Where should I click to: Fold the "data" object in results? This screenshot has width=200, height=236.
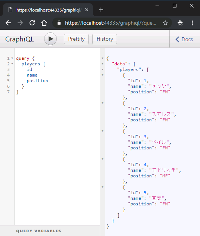coord(102,64)
